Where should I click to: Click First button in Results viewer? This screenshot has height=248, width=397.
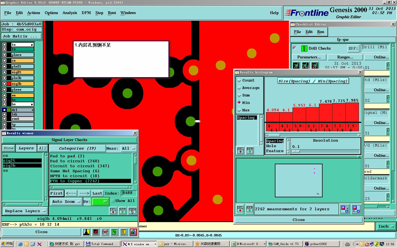click(57, 193)
